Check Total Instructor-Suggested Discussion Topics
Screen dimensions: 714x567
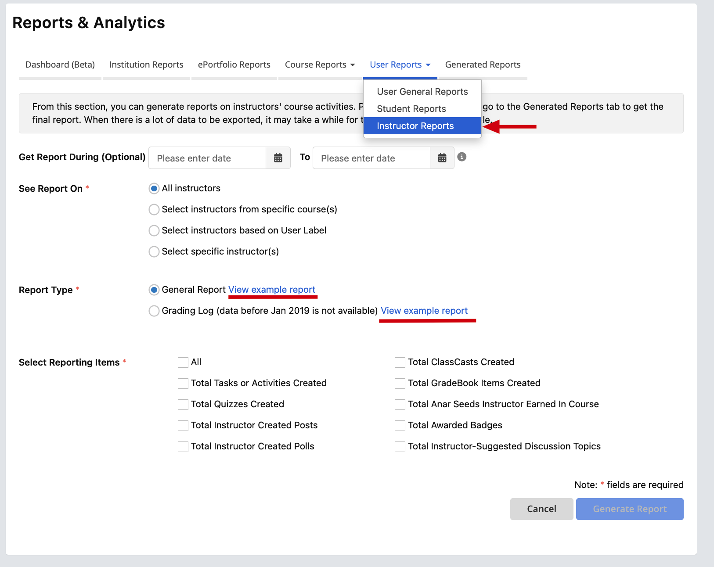(400, 447)
